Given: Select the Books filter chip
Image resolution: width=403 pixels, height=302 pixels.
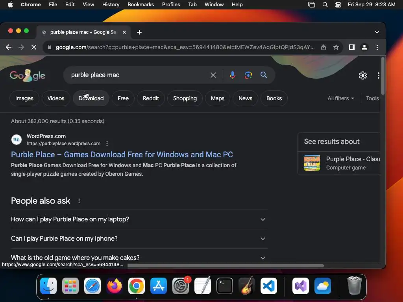Looking at the screenshot, I should point(274,98).
